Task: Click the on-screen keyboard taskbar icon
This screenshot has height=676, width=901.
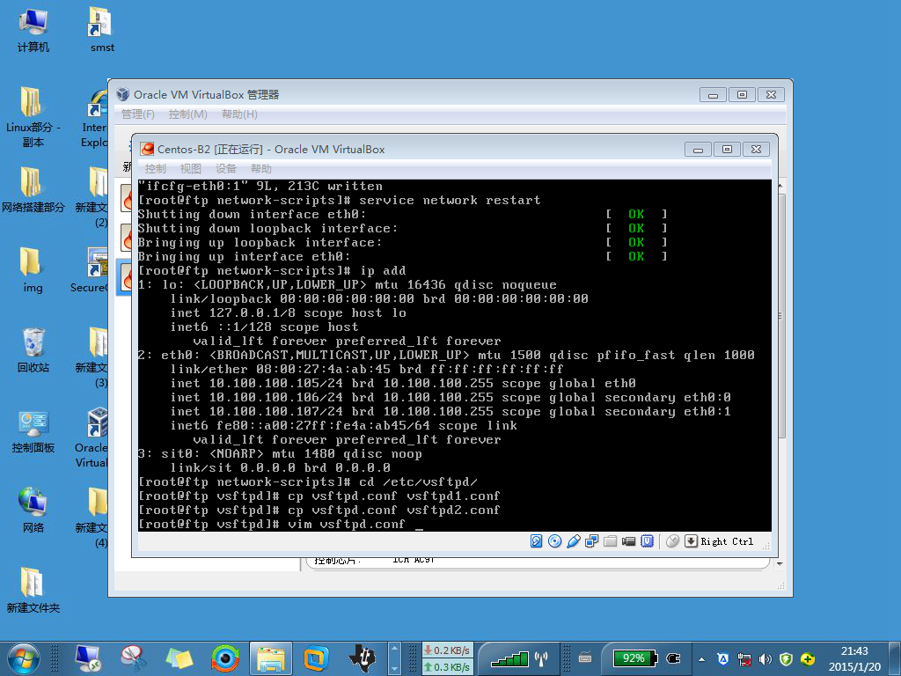Action: point(585,658)
